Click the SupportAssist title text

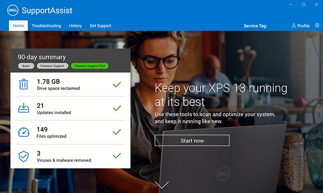click(47, 10)
